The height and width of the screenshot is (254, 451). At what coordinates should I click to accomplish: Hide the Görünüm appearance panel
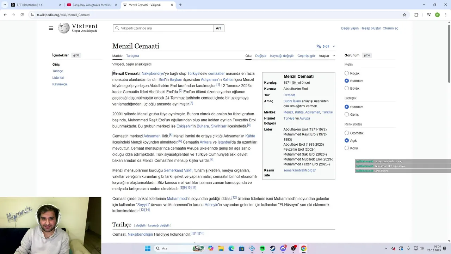(367, 55)
